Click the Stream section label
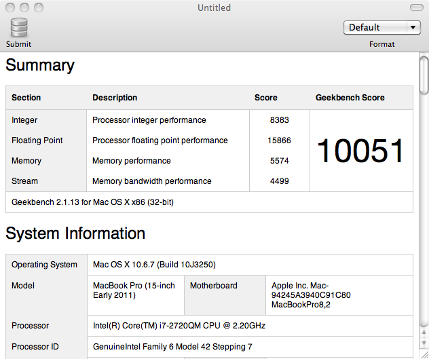This screenshot has width=429, height=359. (24, 181)
